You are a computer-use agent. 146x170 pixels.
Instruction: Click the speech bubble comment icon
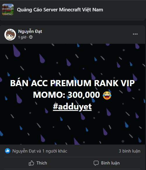pyautogui.click(x=96, y=163)
